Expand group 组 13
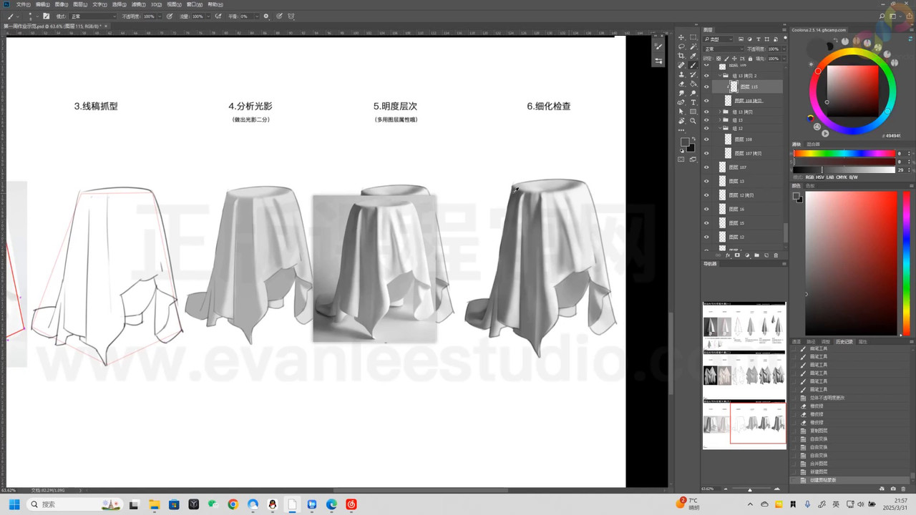Screen dimensions: 916x515 719,120
